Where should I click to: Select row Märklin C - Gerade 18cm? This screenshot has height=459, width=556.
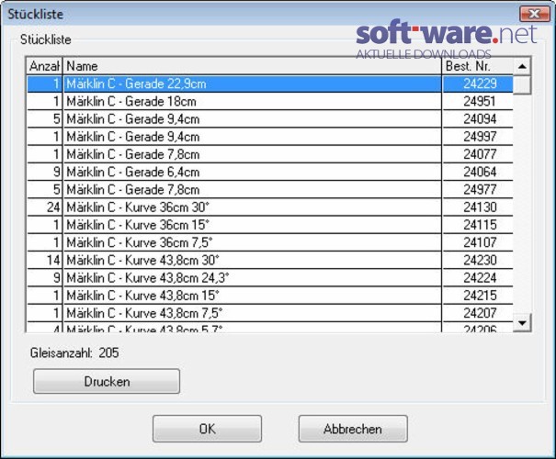click(270, 102)
